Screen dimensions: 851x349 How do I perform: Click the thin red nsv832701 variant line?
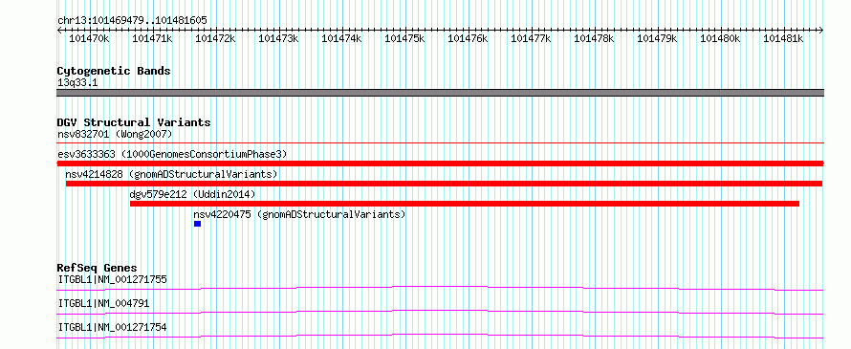point(440,143)
